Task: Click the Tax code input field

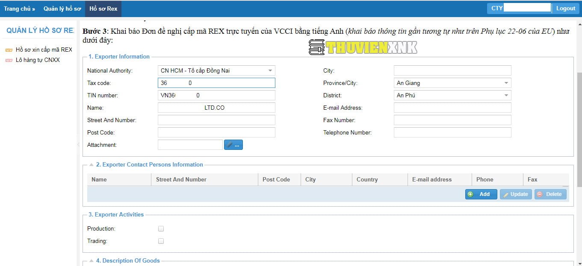Action: pos(216,83)
